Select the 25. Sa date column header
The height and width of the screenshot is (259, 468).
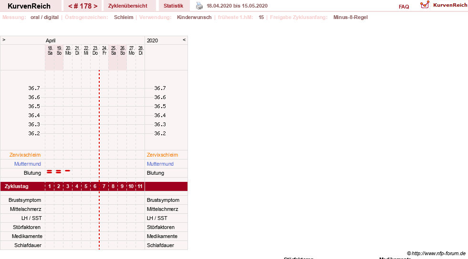pos(114,50)
